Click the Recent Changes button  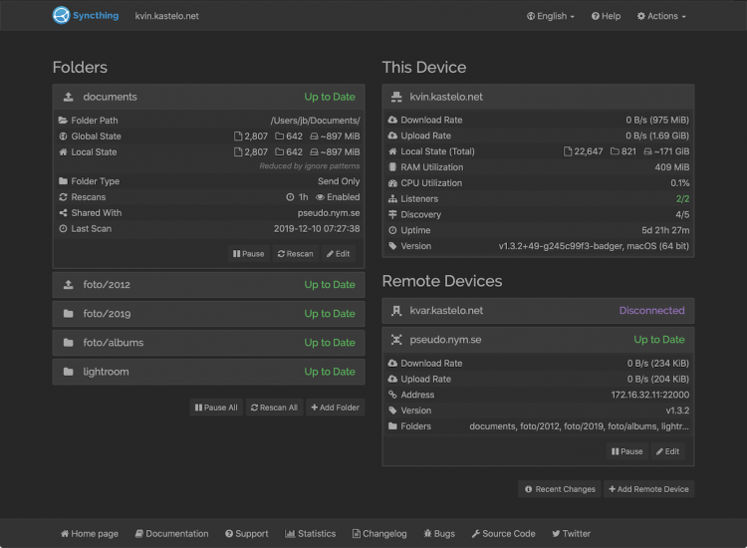[560, 489]
